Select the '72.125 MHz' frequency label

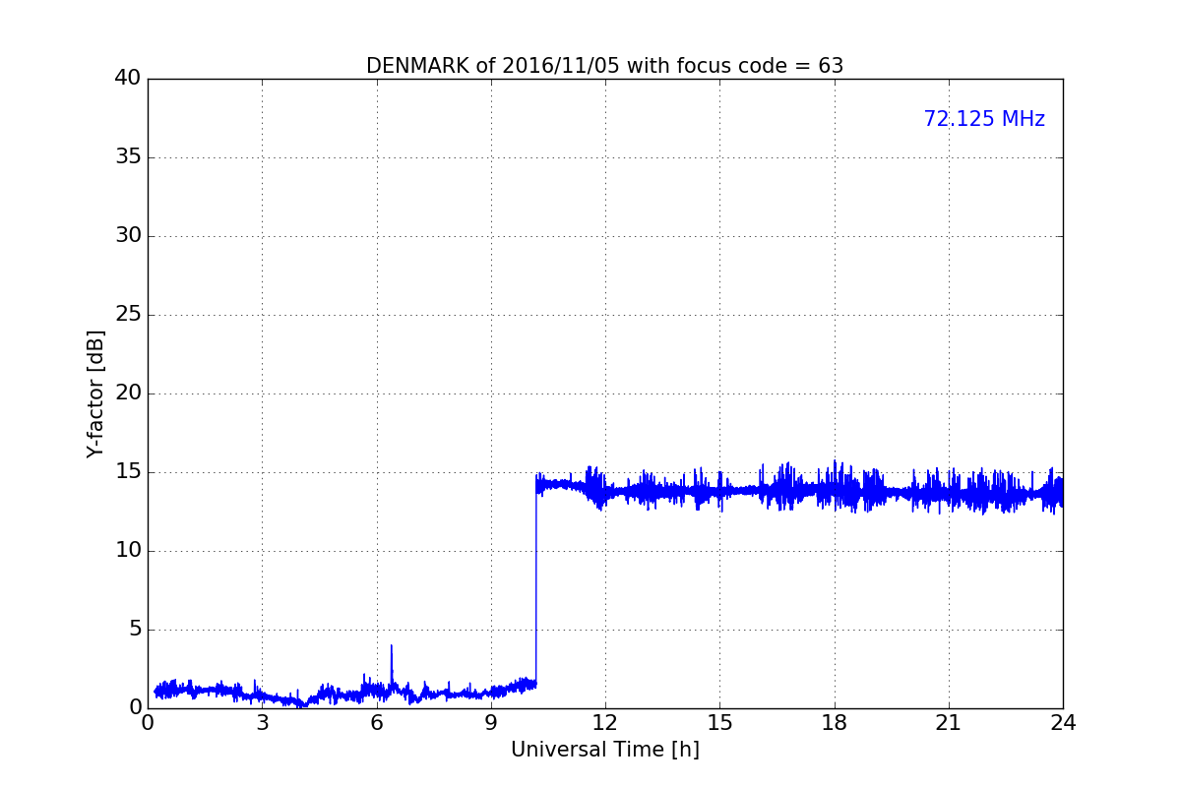984,119
